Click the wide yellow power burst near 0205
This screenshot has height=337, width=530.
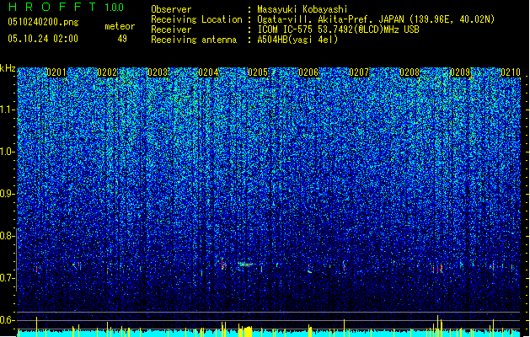pyautogui.click(x=246, y=331)
